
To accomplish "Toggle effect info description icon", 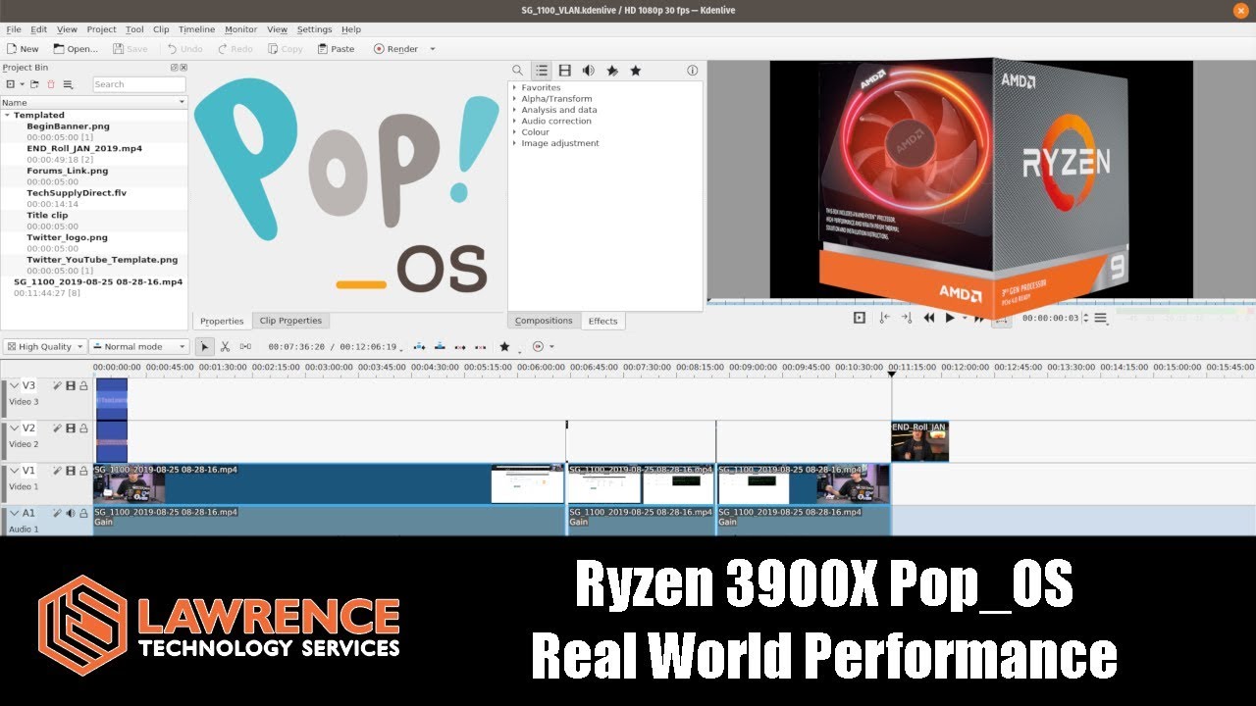I will [692, 71].
